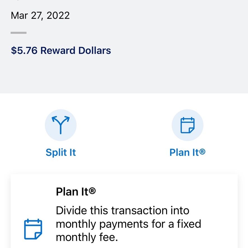This screenshot has height=248, width=248.
Task: Tap the $5.76 amount in rewards text
Action: [x=24, y=50]
